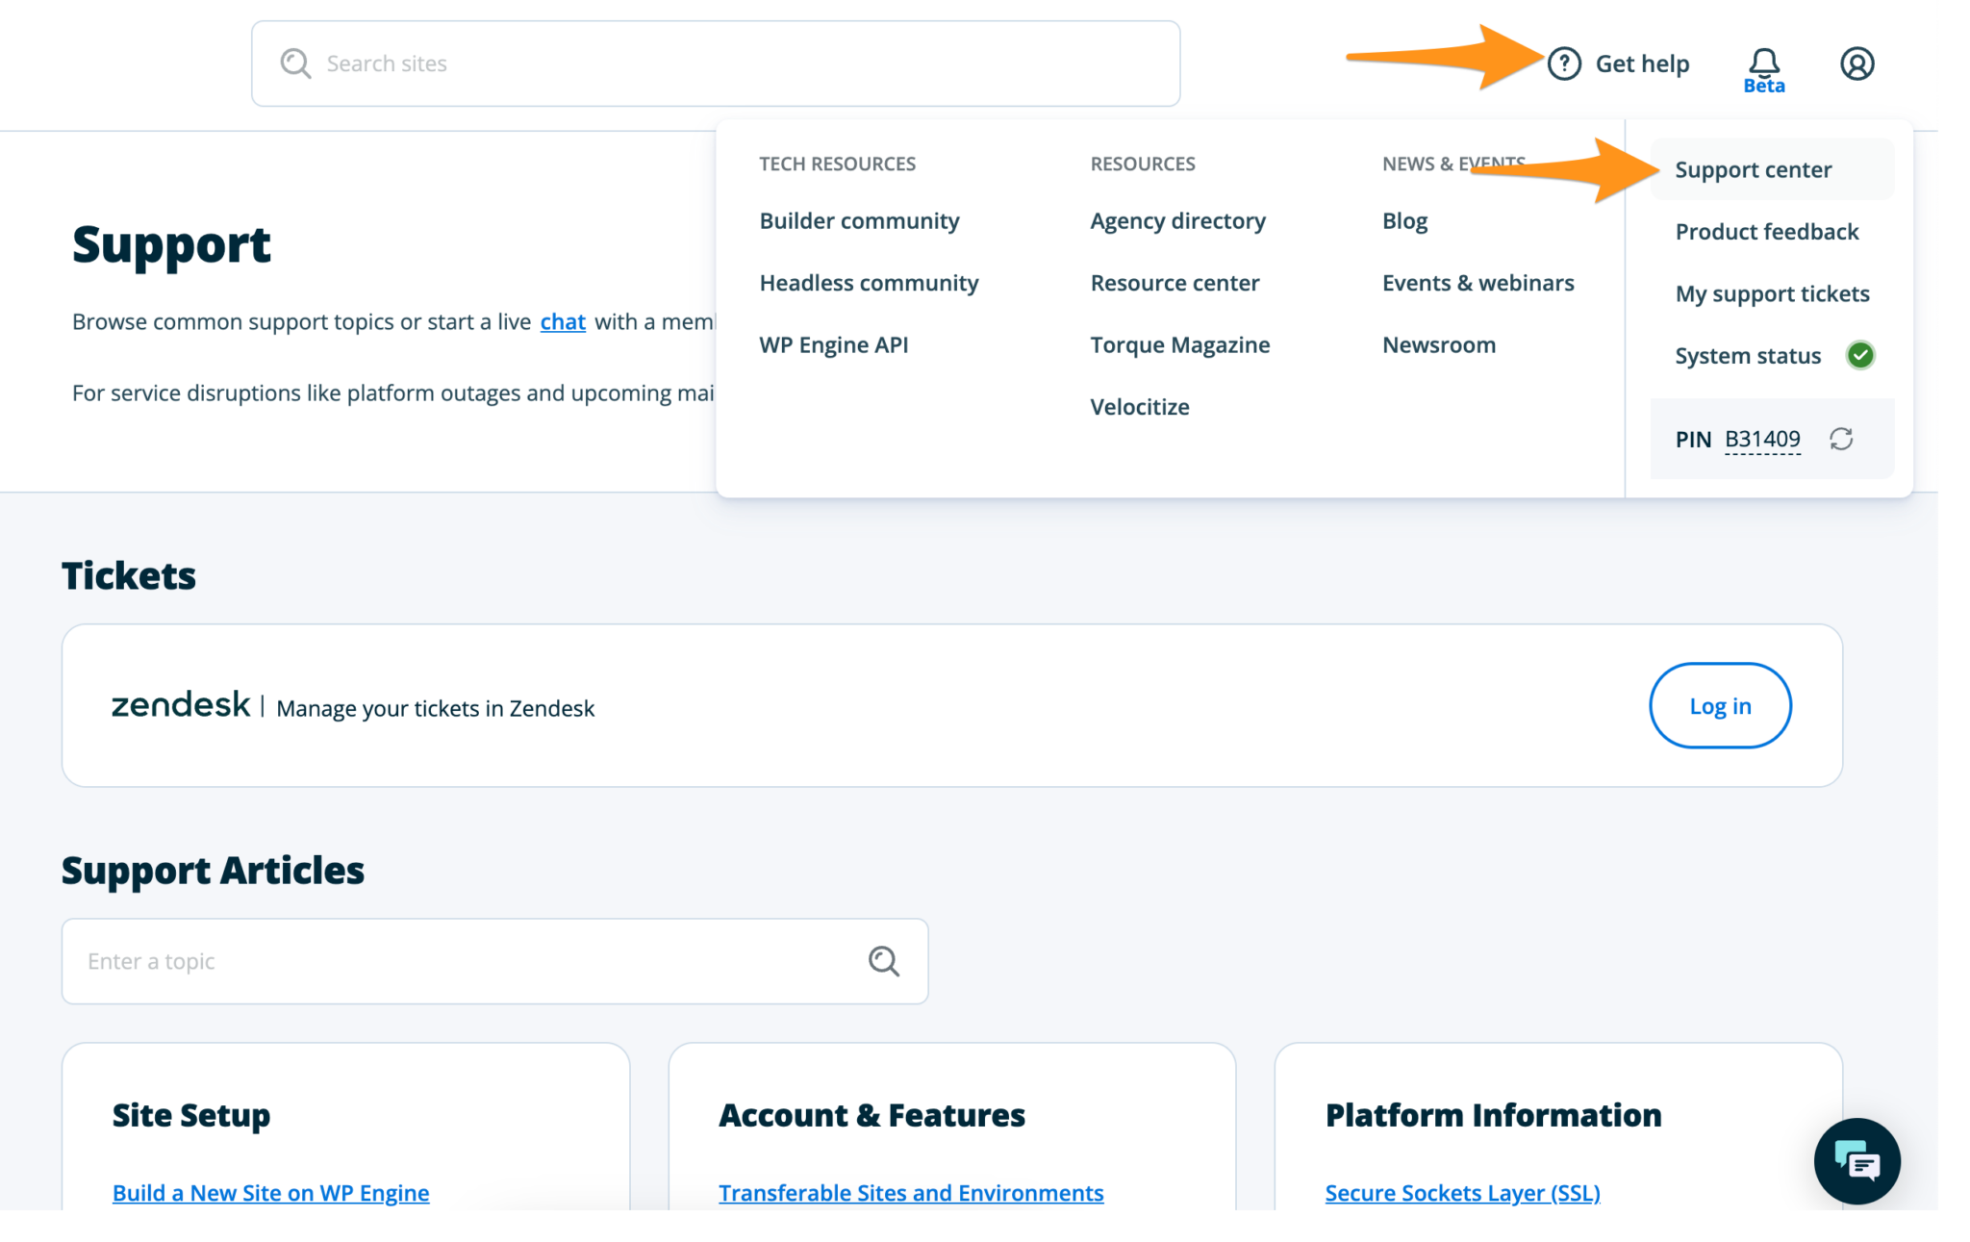1970x1242 pixels.
Task: Open the live chat link
Action: 563,321
